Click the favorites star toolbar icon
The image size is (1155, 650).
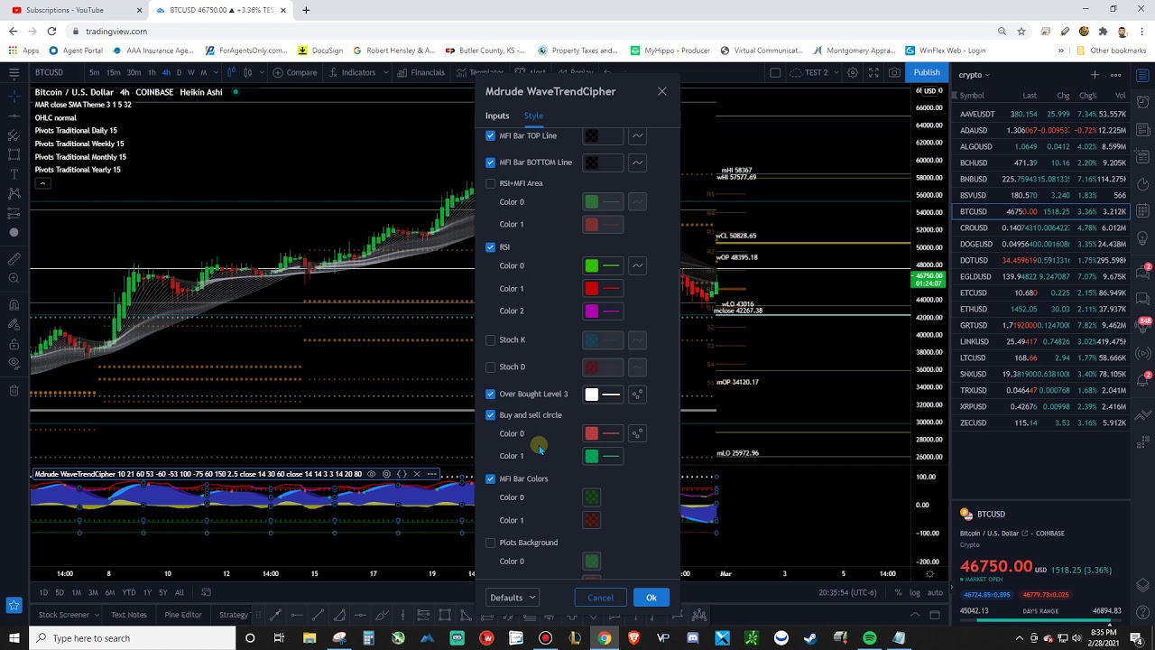pyautogui.click(x=14, y=605)
